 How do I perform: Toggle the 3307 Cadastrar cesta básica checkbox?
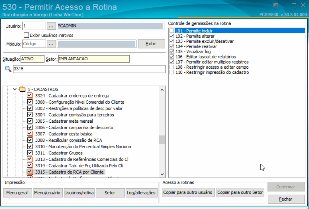click(x=30, y=134)
